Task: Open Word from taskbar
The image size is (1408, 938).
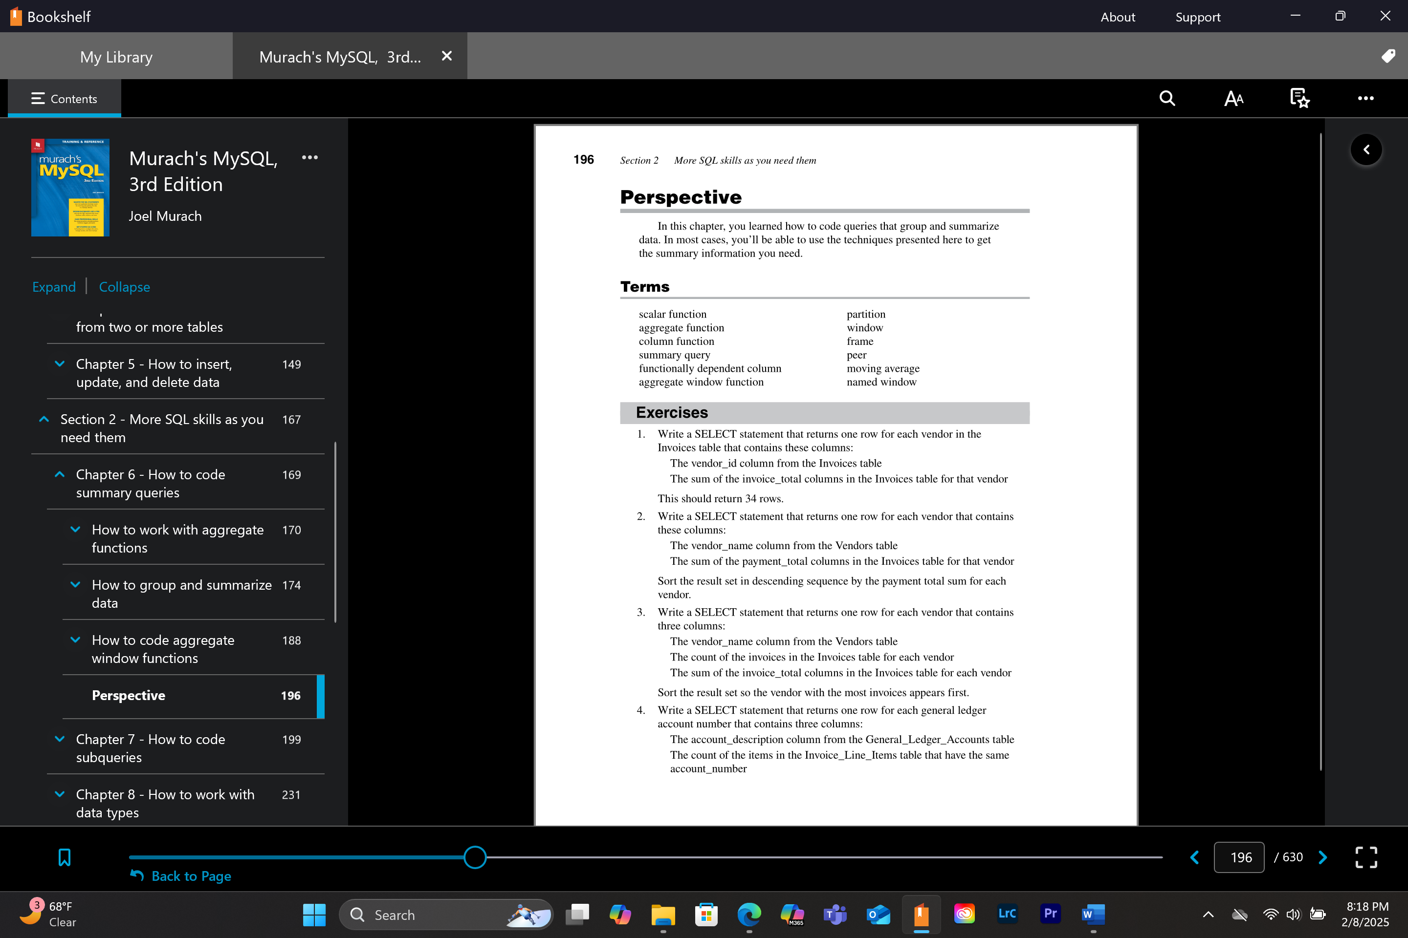Action: coord(1093,915)
